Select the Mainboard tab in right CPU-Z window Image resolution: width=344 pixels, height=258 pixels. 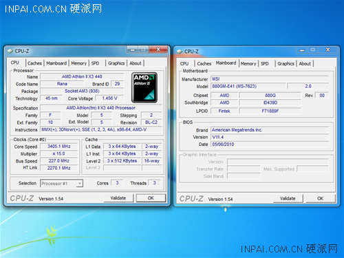tap(226, 63)
